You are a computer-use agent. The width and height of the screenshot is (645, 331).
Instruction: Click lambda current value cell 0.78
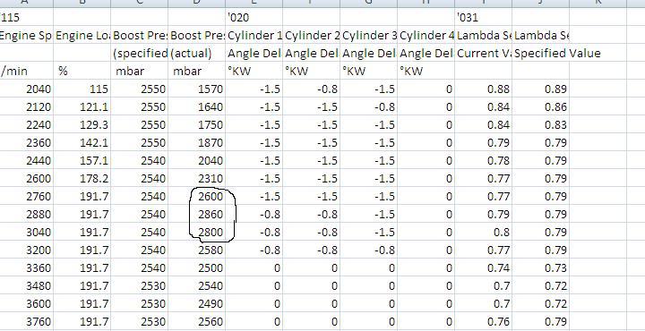484,160
